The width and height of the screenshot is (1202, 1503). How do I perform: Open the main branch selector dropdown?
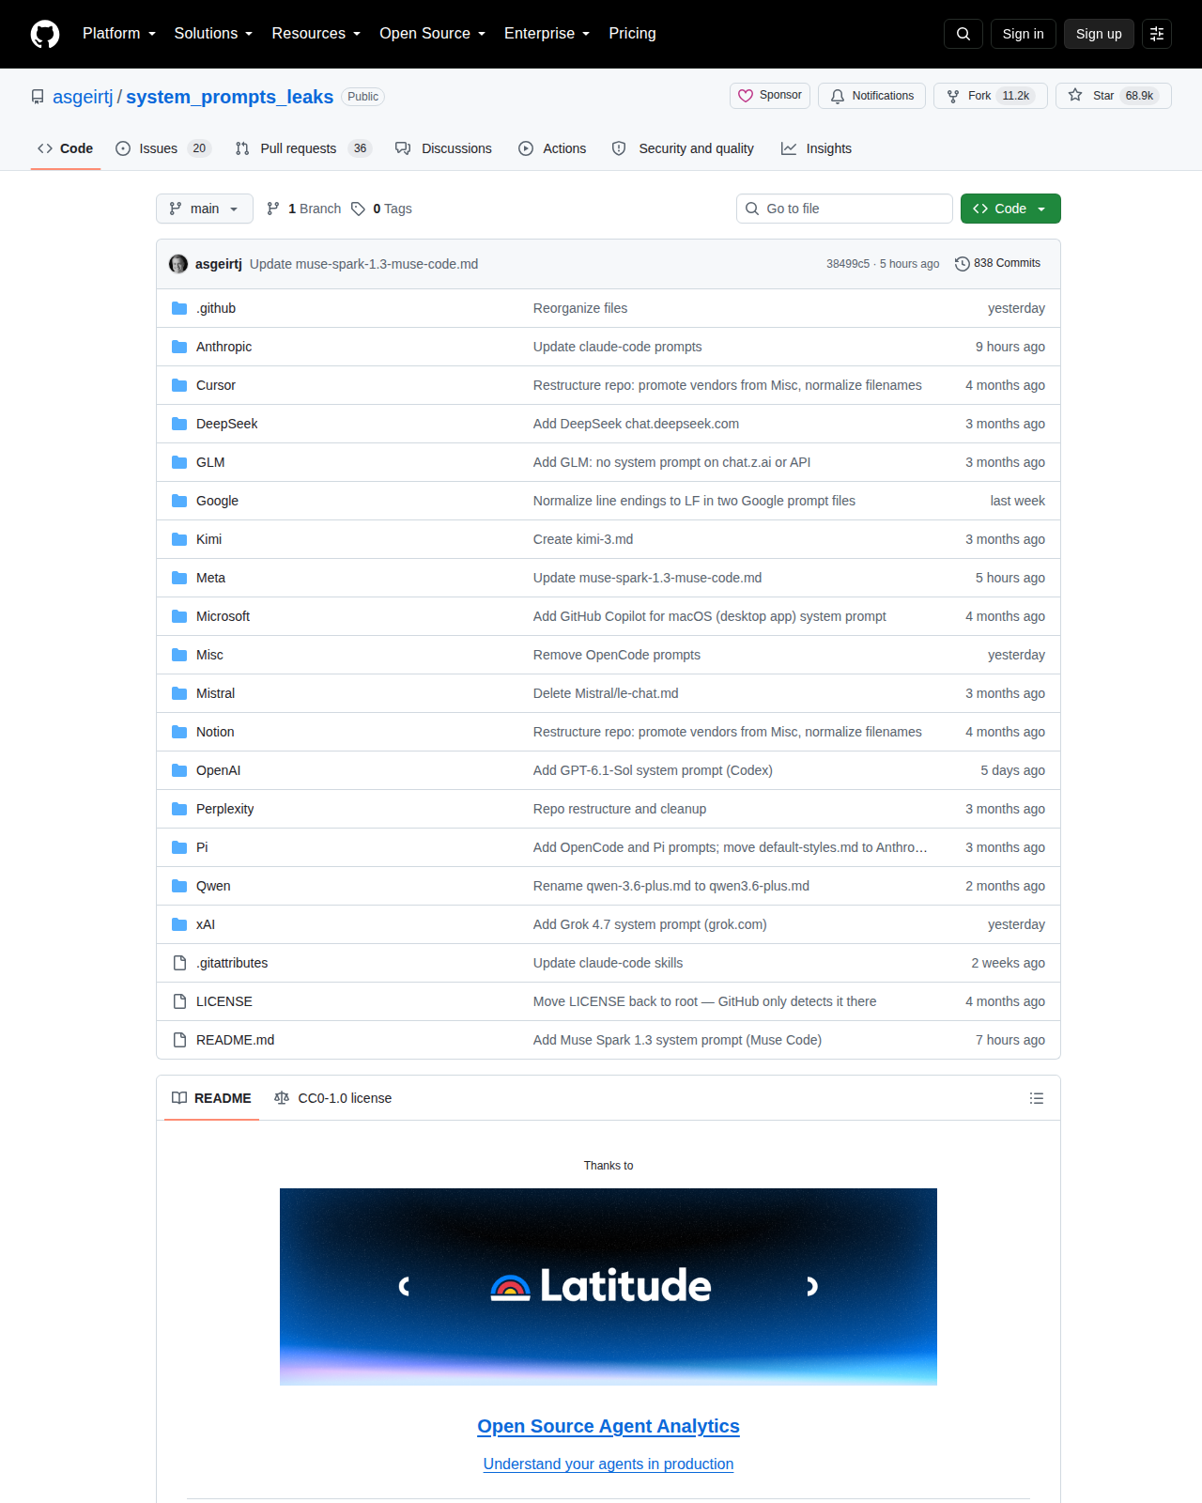(x=205, y=209)
